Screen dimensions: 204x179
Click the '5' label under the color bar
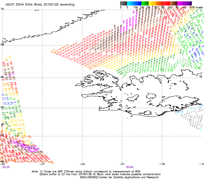coord(127,7)
